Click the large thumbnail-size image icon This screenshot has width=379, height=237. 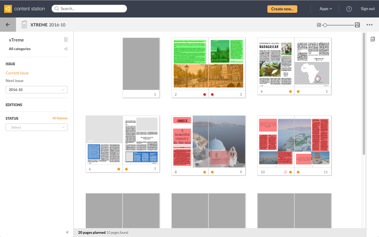click(x=357, y=25)
